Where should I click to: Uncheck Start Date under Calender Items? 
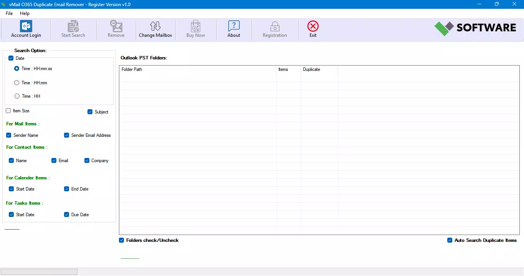click(x=12, y=189)
